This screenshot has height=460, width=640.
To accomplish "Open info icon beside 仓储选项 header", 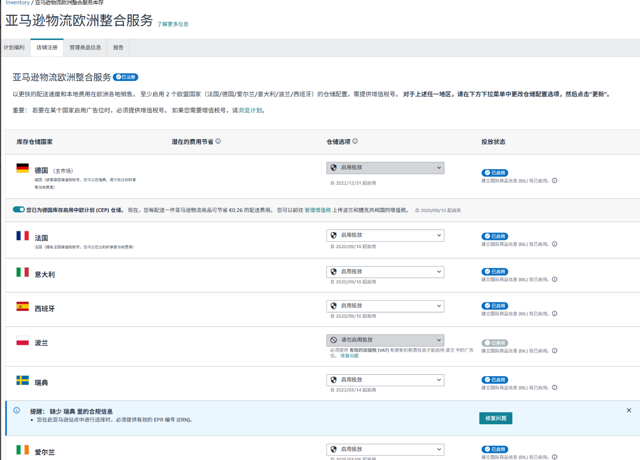I will 355,141.
